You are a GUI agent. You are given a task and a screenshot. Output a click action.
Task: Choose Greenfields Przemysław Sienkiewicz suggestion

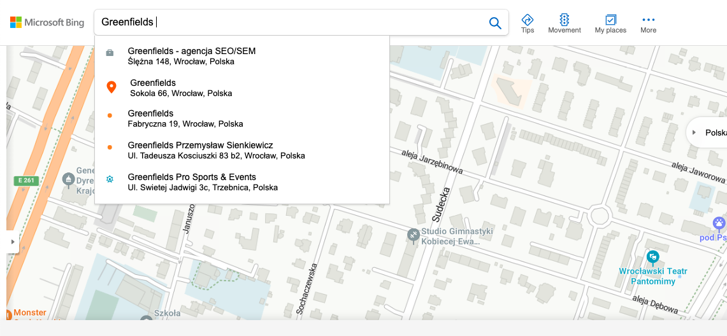coord(242,150)
